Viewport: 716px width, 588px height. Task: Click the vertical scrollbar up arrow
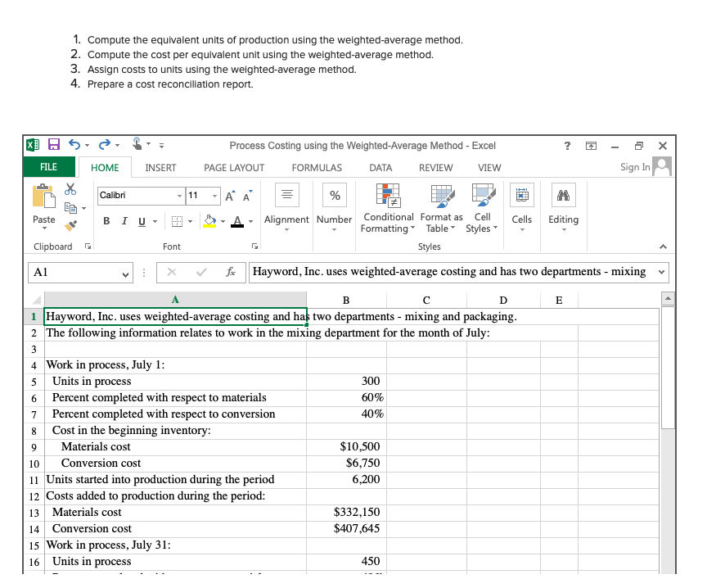pyautogui.click(x=668, y=299)
